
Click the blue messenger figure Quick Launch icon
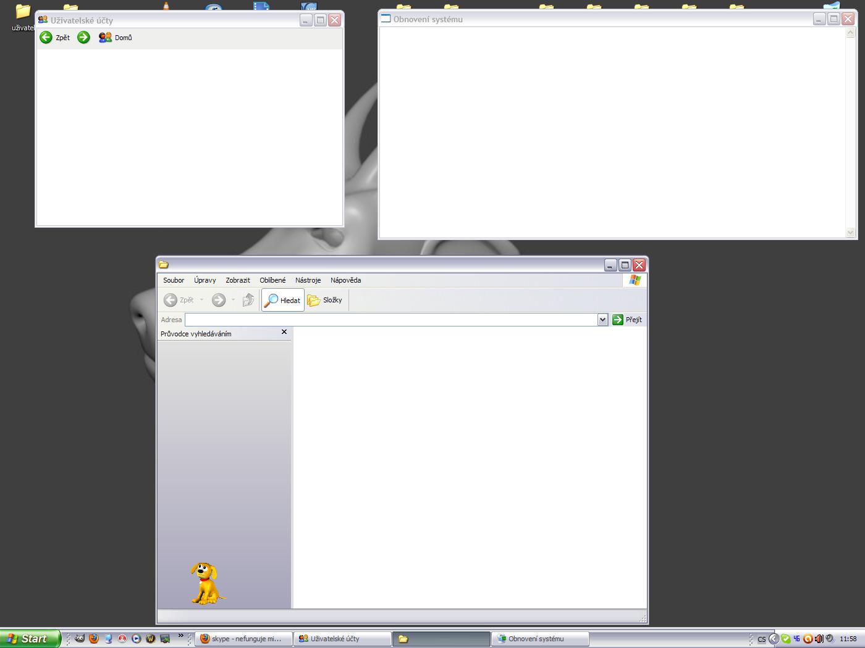[x=108, y=639]
